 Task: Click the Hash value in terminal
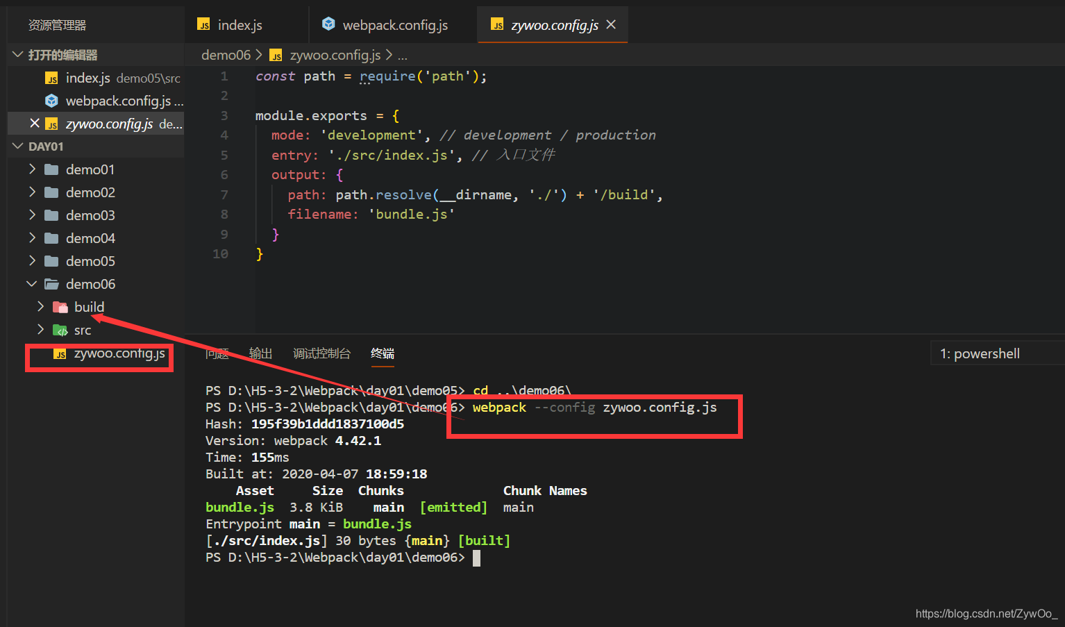tap(328, 424)
